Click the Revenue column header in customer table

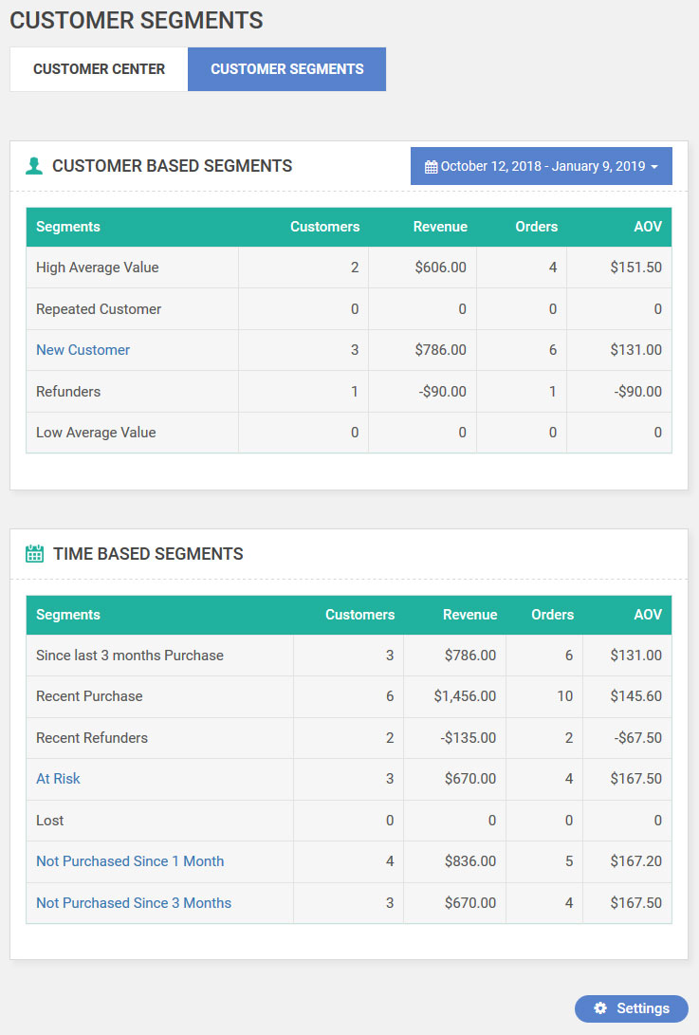pyautogui.click(x=440, y=227)
